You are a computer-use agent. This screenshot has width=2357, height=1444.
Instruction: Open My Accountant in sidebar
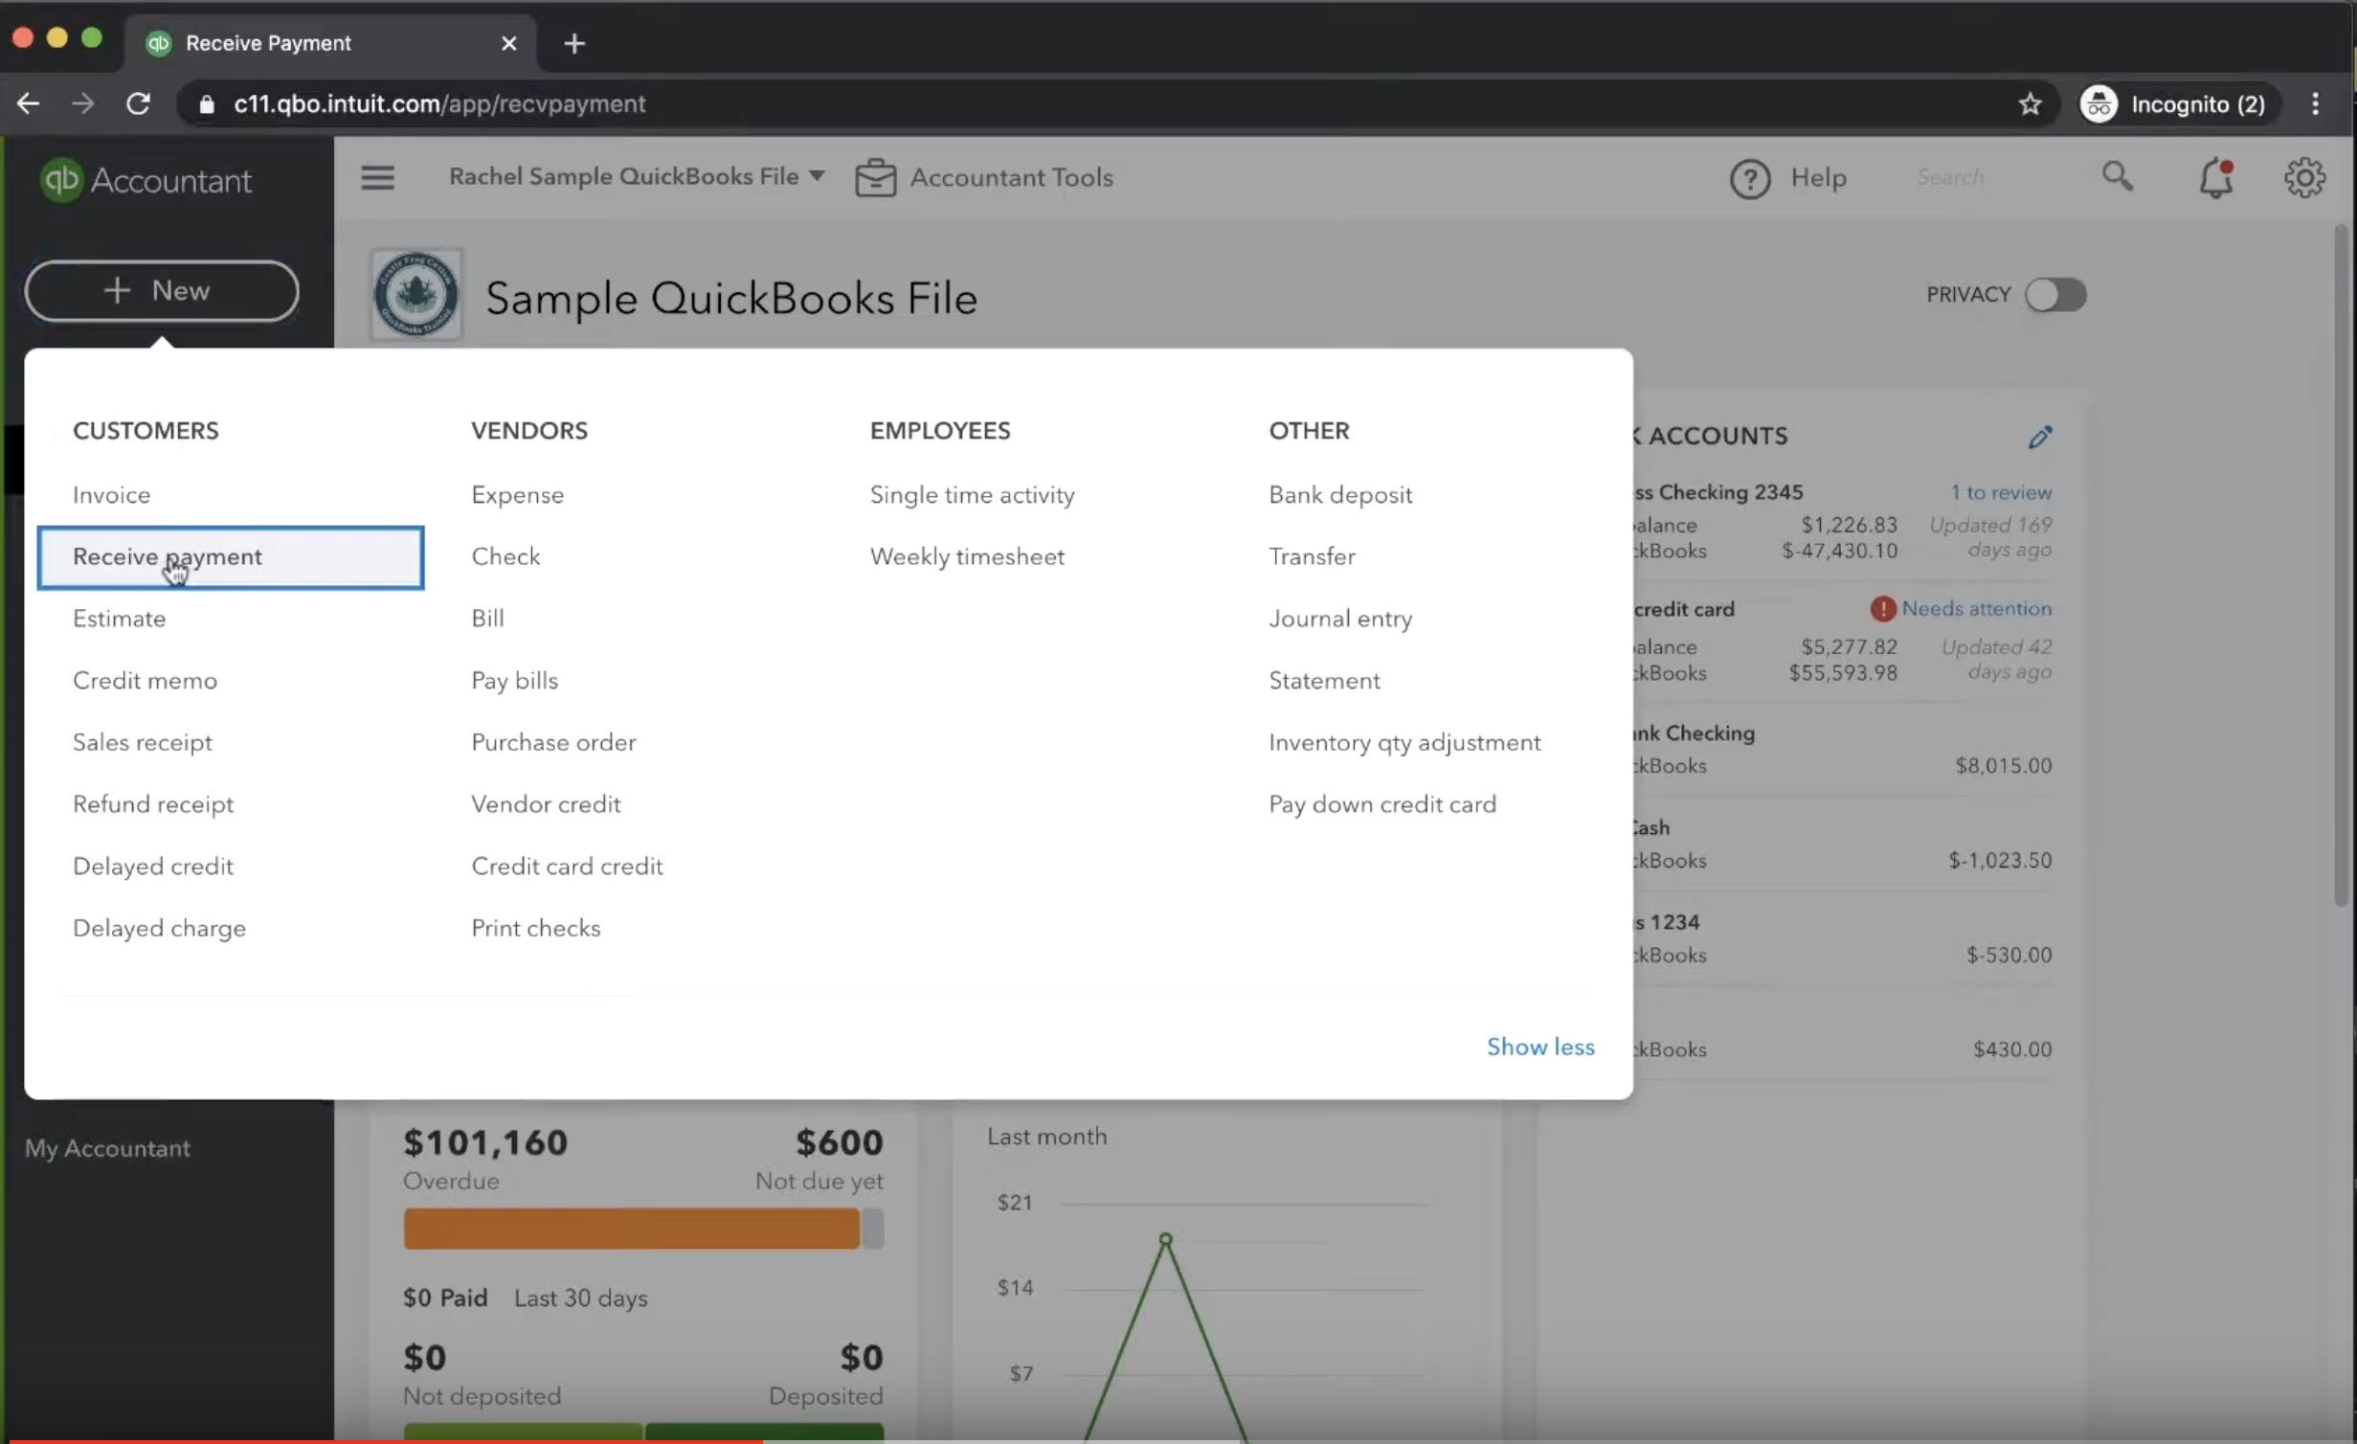click(107, 1147)
